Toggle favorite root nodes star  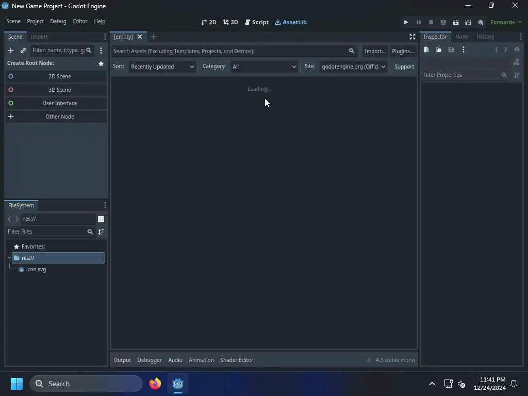point(101,63)
